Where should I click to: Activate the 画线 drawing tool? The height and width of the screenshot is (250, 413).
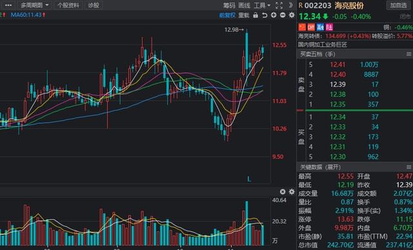coord(244,5)
